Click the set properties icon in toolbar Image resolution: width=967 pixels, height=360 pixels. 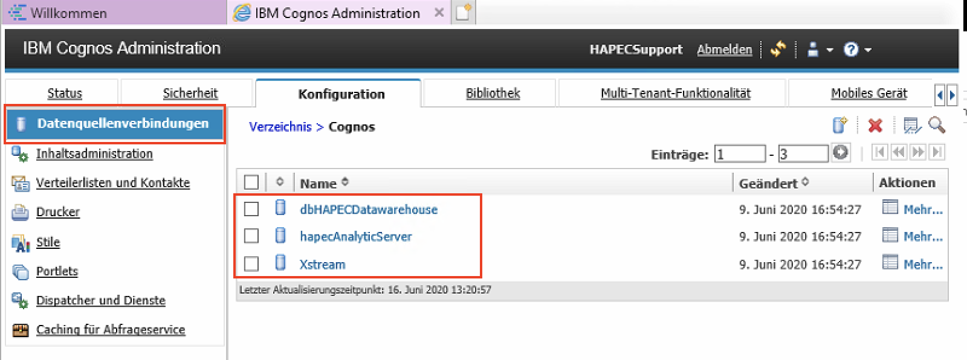click(911, 126)
